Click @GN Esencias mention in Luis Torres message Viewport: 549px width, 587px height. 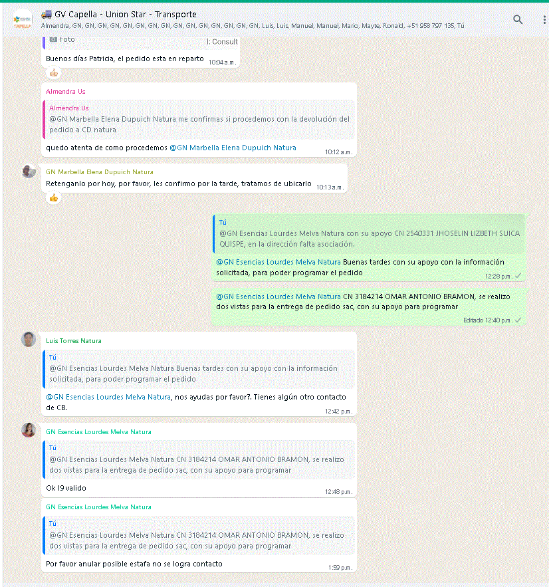(x=108, y=397)
